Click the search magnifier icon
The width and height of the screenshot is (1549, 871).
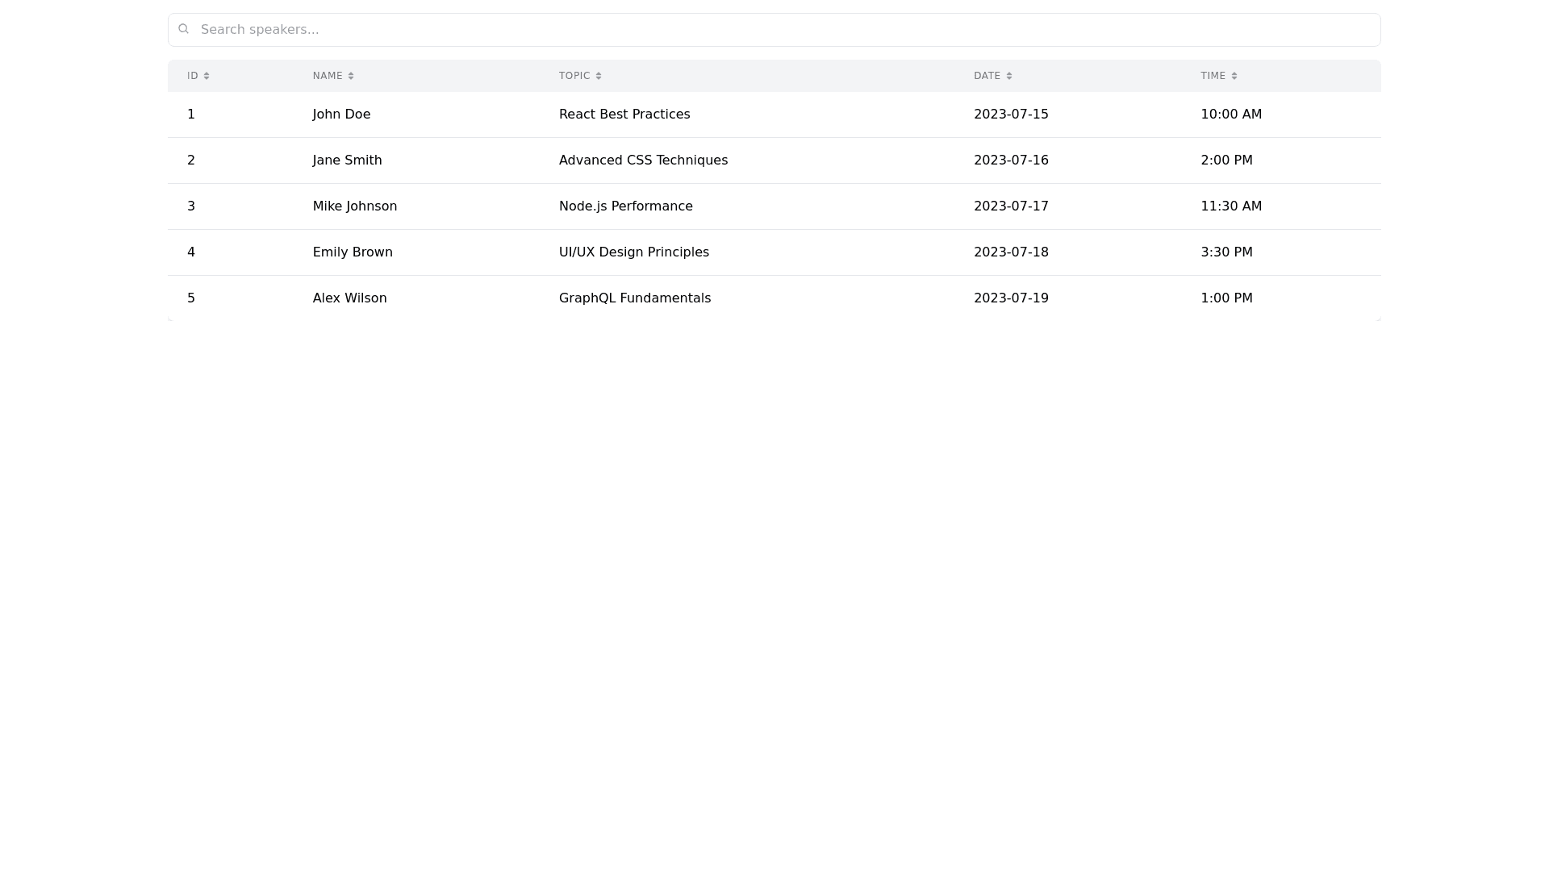(184, 29)
